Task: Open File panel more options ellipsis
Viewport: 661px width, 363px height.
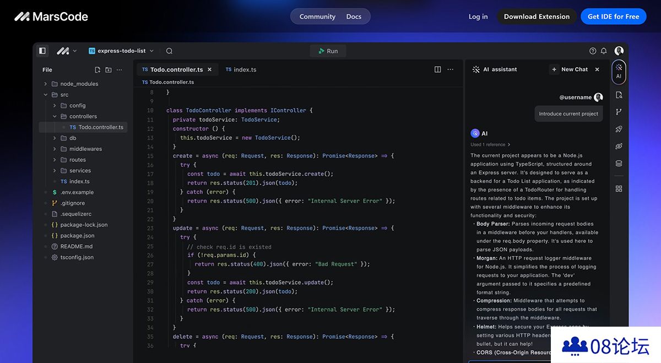Action: click(x=120, y=70)
